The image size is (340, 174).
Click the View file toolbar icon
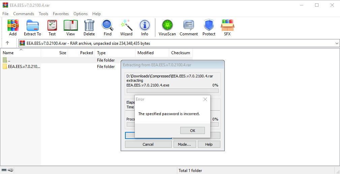pyautogui.click(x=71, y=25)
